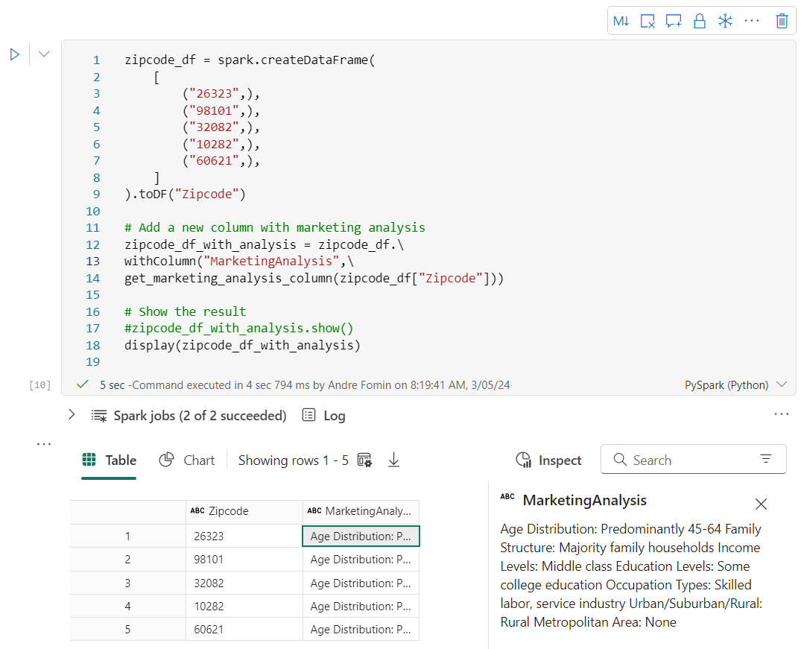Lock the current code cell
Image resolution: width=804 pixels, height=649 pixels.
click(x=699, y=21)
